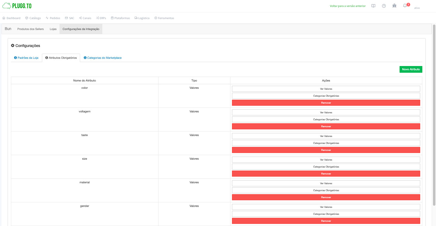Open the notifications bell icon
436x226 pixels.
(x=405, y=6)
